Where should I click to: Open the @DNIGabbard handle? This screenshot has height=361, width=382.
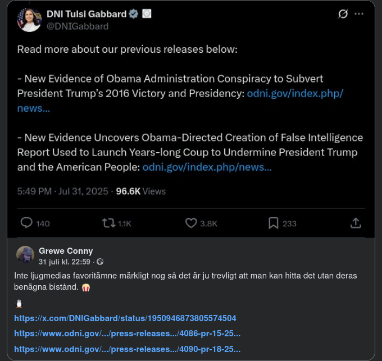[x=78, y=26]
